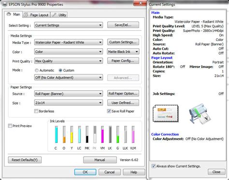Image resolution: width=229 pixels, height=180 pixels.
Task: Click the Cyan (C) ink level bar
Action: click(x=56, y=135)
